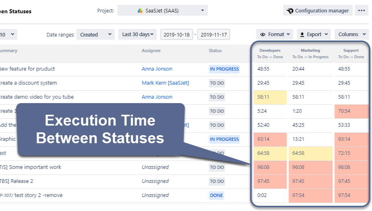Click the Developers To Do → Done column header
372x211 pixels.
(x=270, y=53)
